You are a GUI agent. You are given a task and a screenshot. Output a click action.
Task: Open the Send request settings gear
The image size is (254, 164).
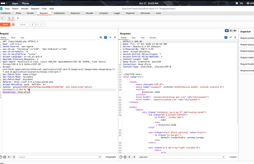point(13,24)
